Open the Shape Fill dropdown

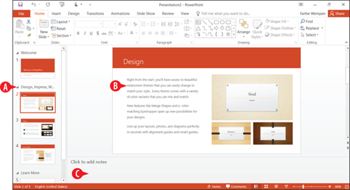[277, 21]
